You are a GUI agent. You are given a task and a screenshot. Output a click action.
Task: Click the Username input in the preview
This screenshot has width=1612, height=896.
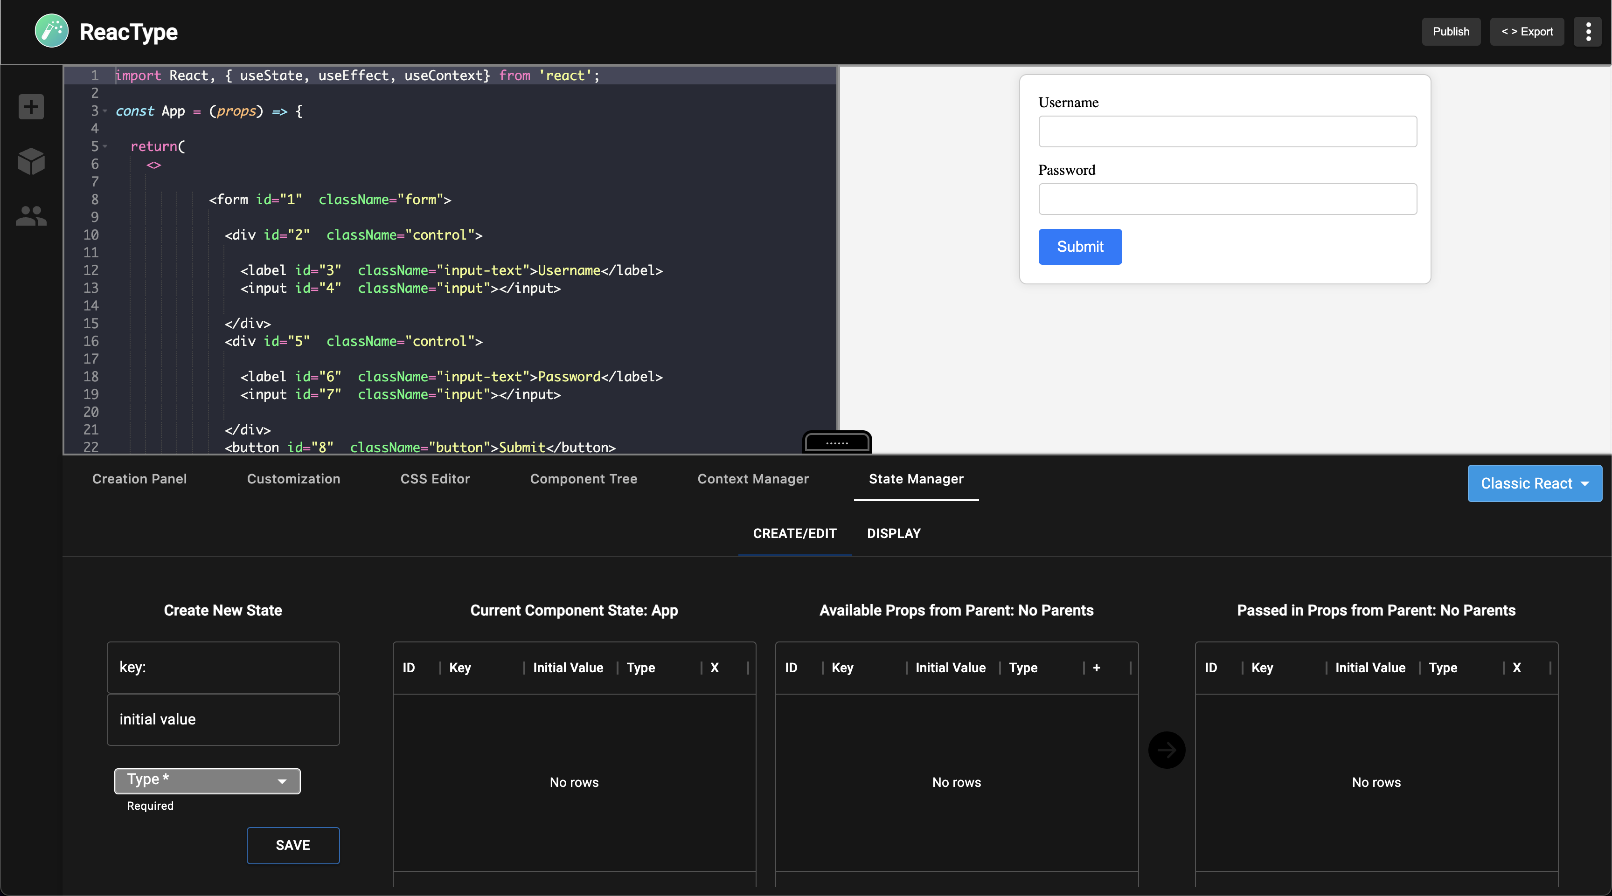click(x=1228, y=131)
